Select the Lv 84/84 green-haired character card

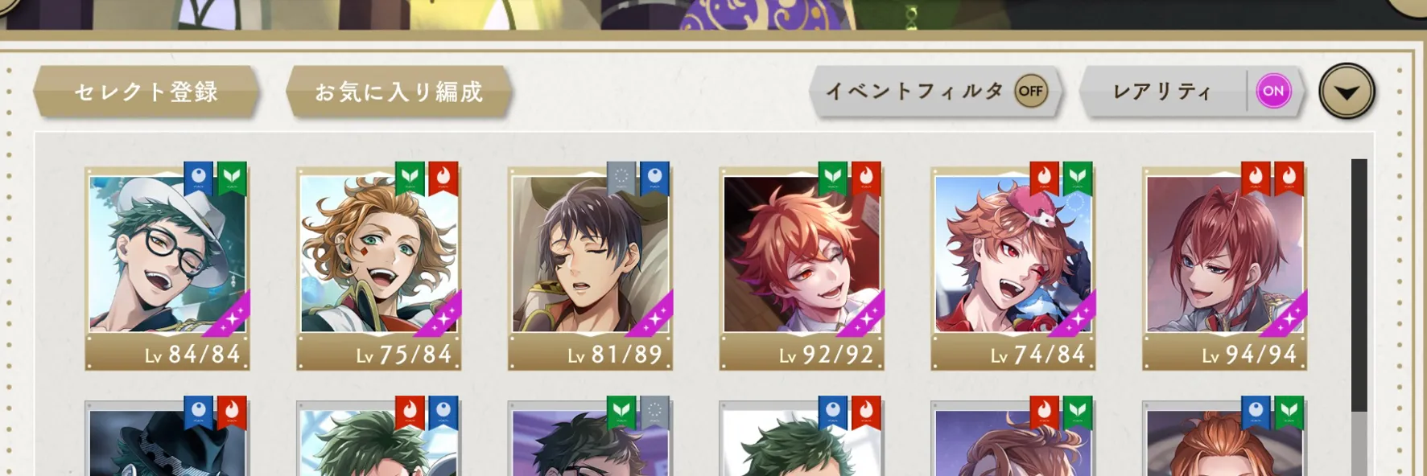tap(167, 269)
